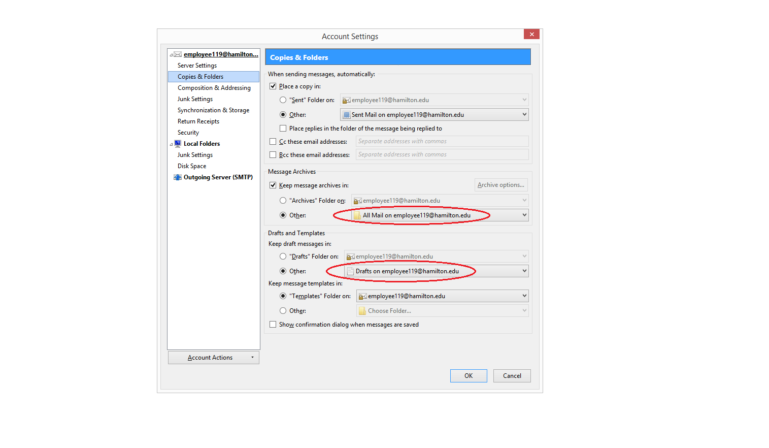
Task: Select Other radio under Message Archives
Action: coord(283,215)
